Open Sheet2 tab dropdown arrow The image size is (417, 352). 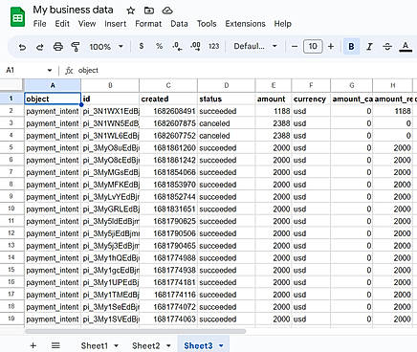168,345
